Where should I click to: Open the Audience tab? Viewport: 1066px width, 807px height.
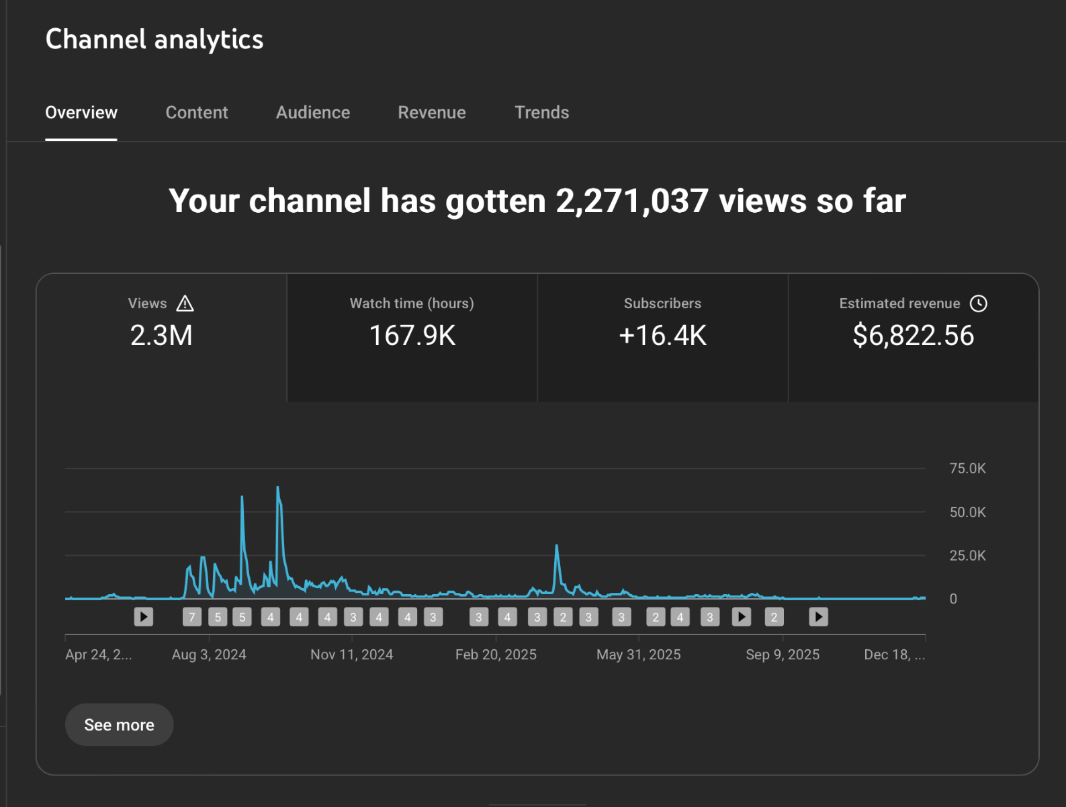(312, 112)
